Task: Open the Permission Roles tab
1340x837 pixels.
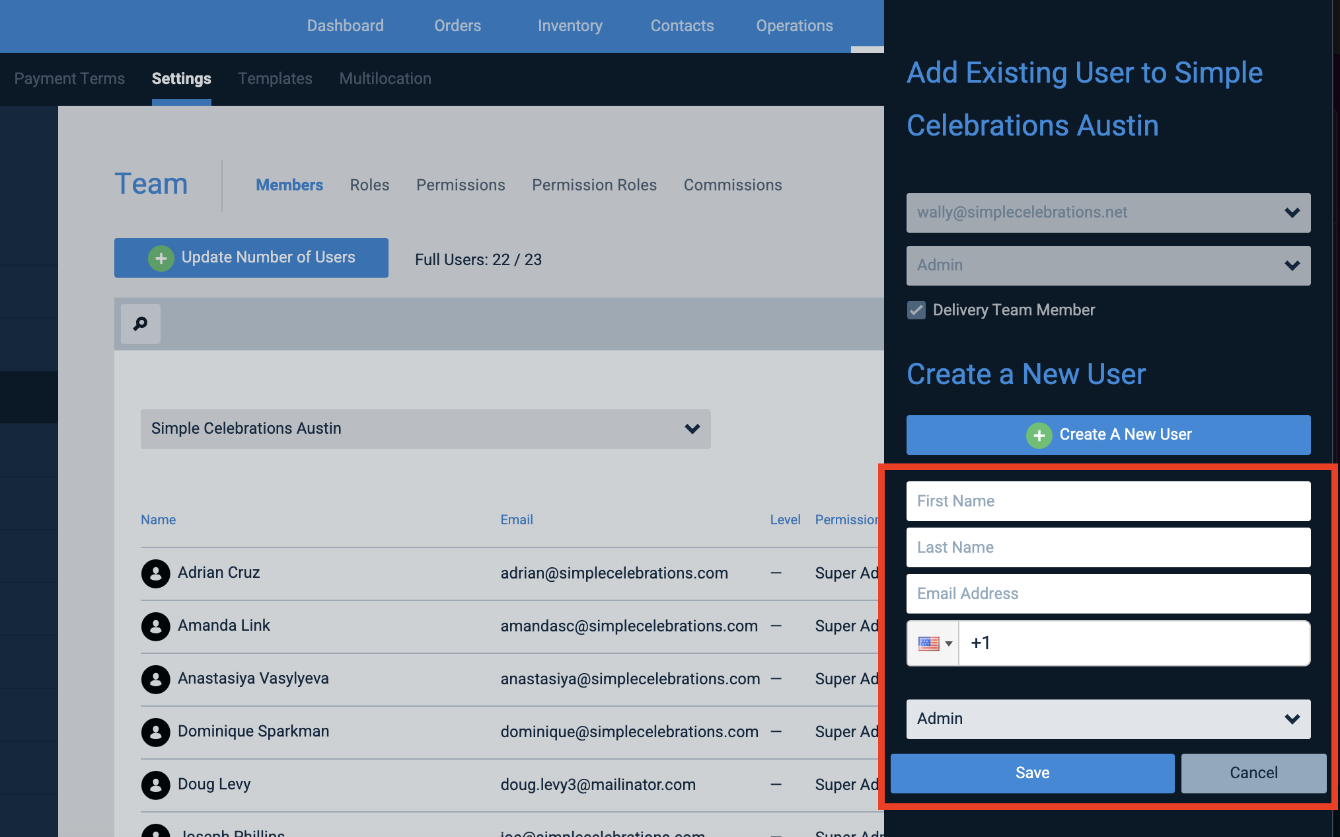Action: (594, 185)
